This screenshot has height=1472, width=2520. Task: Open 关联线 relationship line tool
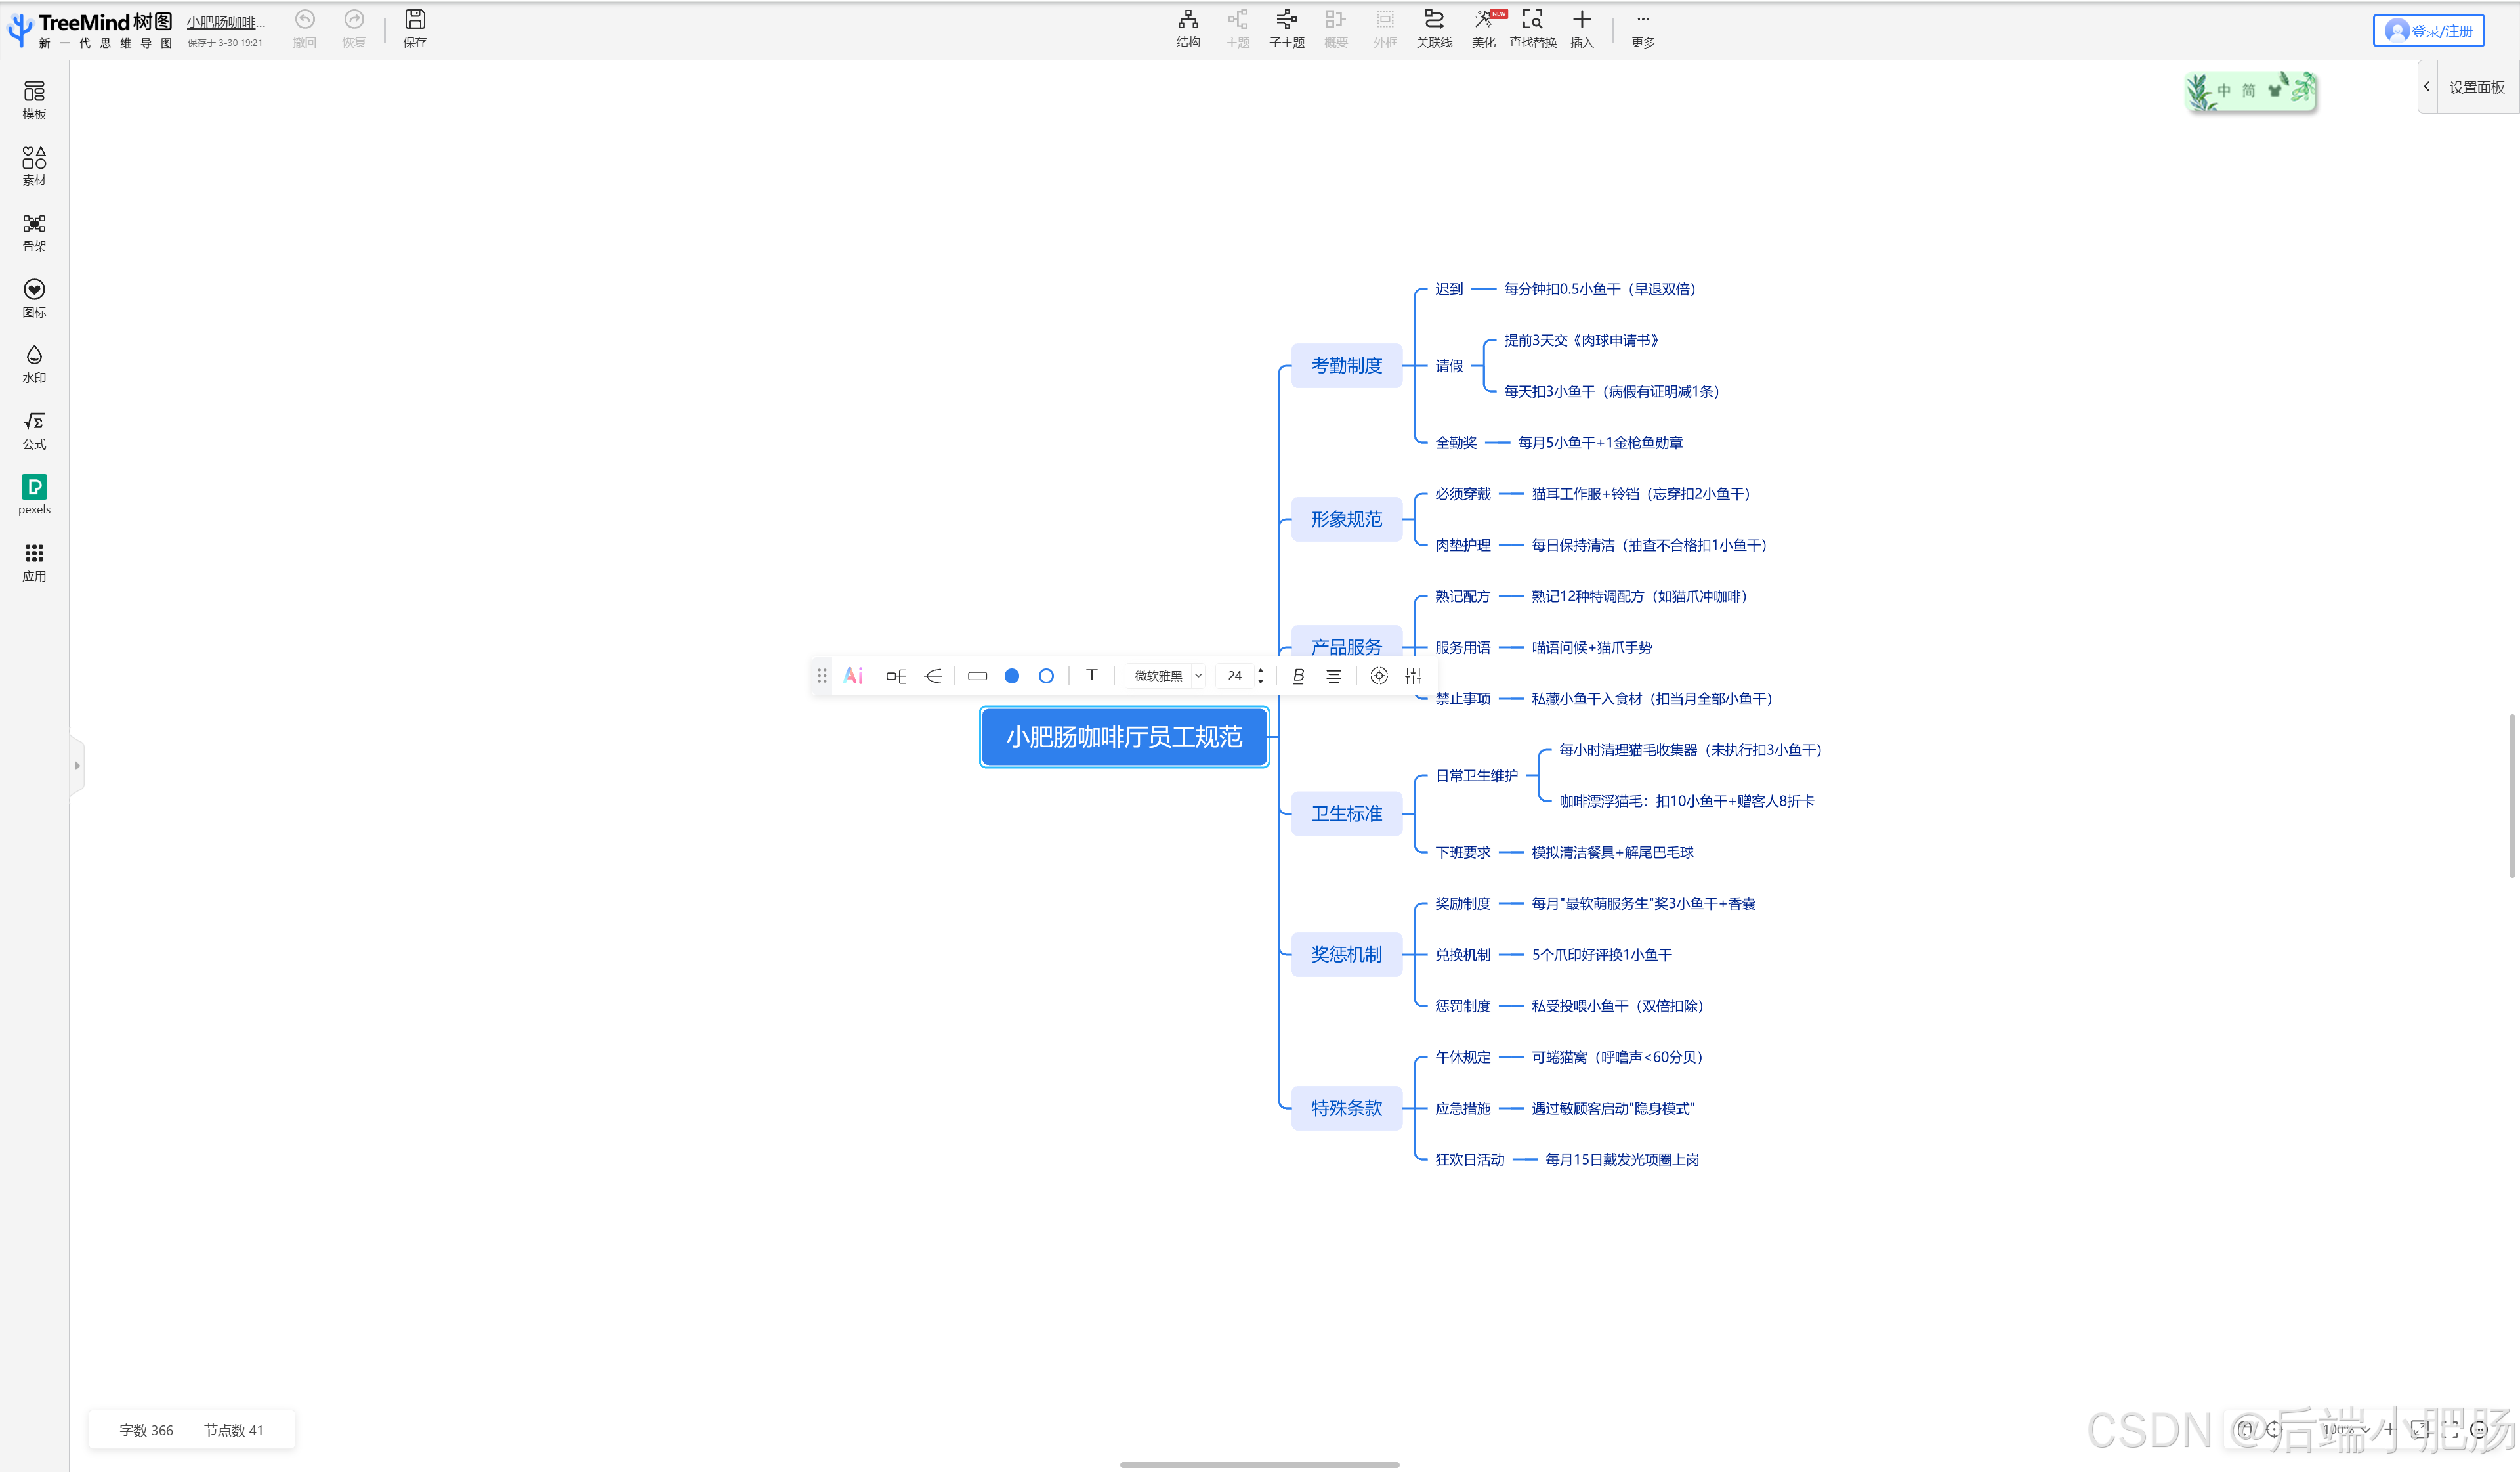click(1433, 27)
